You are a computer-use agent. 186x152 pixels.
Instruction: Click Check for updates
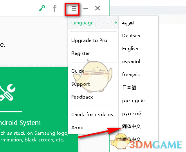pyautogui.click(x=92, y=115)
